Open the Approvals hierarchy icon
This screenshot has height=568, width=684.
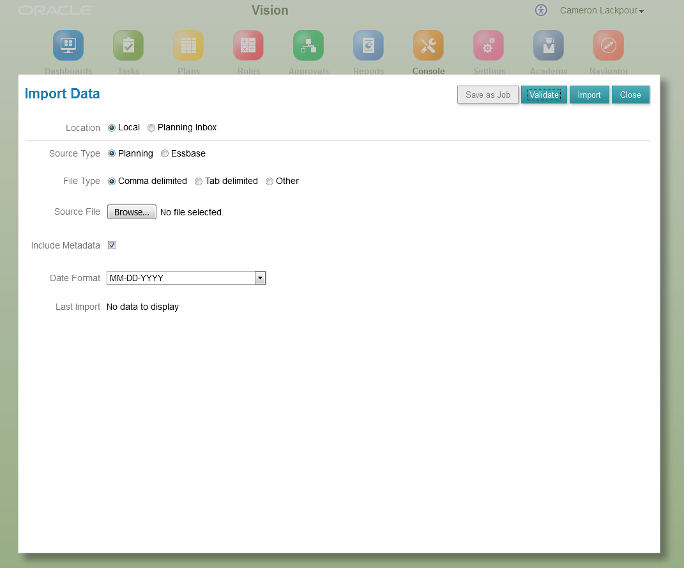(308, 45)
